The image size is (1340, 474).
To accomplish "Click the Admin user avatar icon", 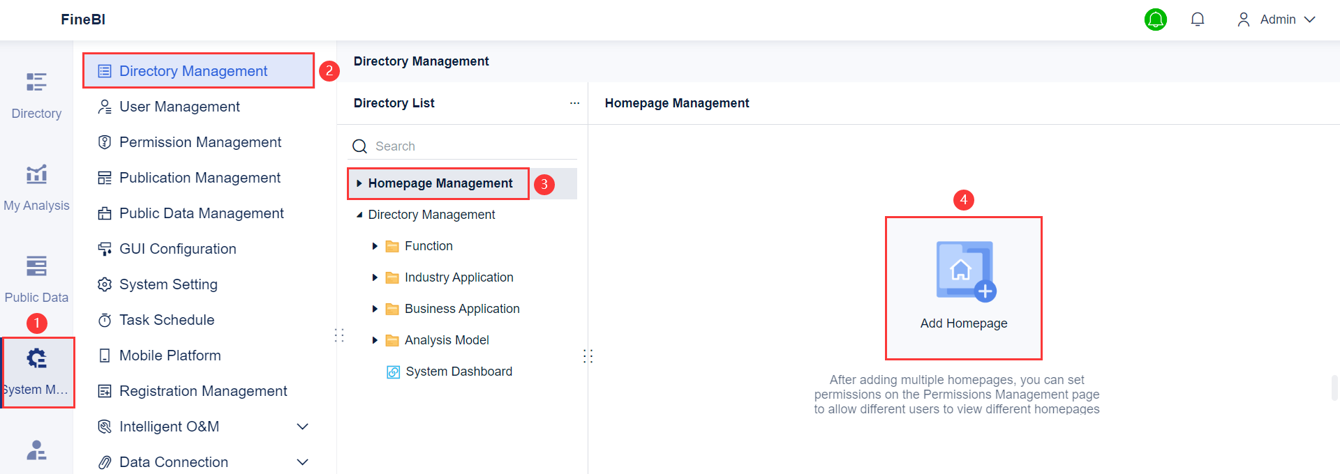I will tap(1244, 20).
